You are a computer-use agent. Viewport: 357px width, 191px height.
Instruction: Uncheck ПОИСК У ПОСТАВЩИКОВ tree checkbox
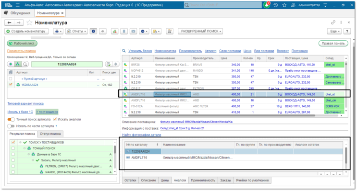coord(13,142)
